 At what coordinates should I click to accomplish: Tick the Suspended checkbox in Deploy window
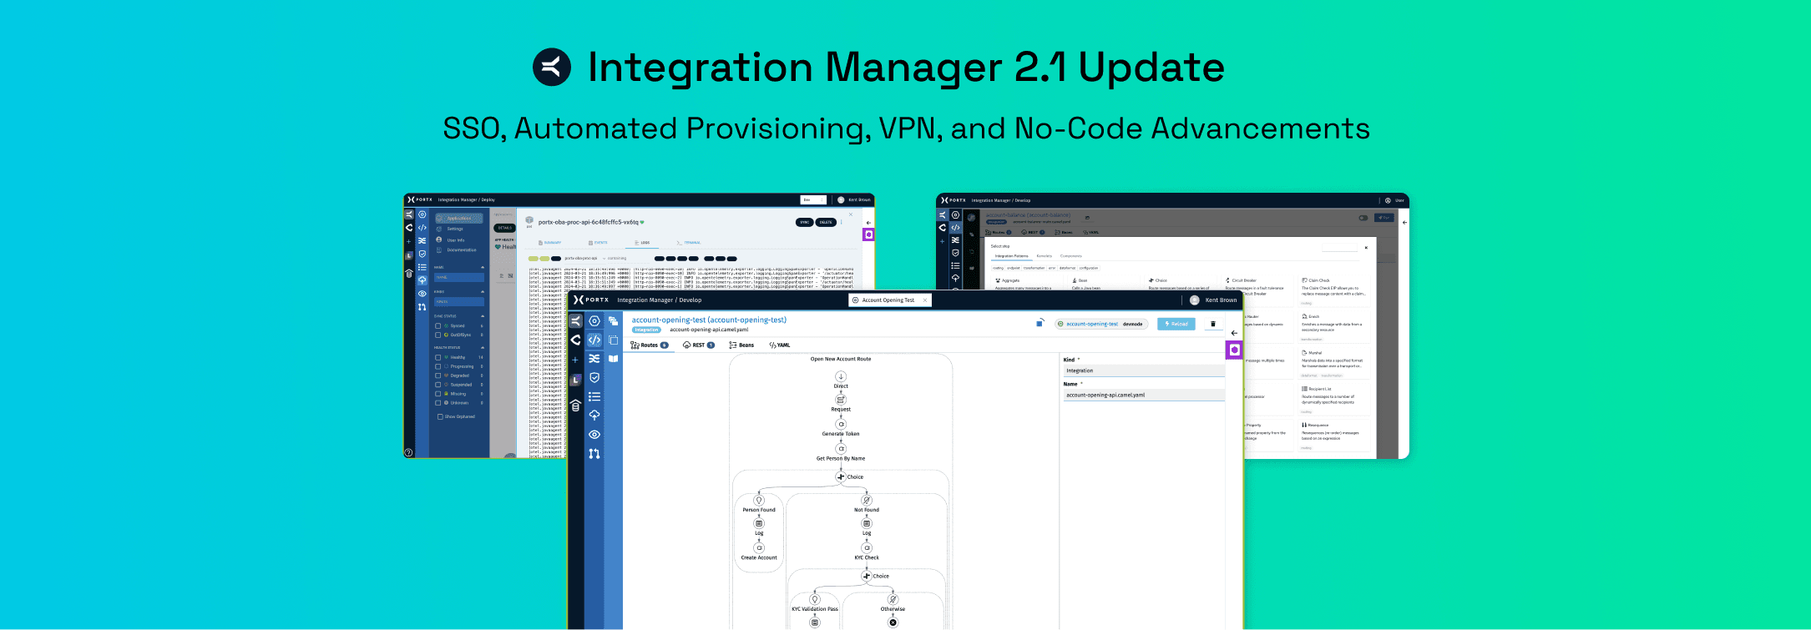(438, 385)
